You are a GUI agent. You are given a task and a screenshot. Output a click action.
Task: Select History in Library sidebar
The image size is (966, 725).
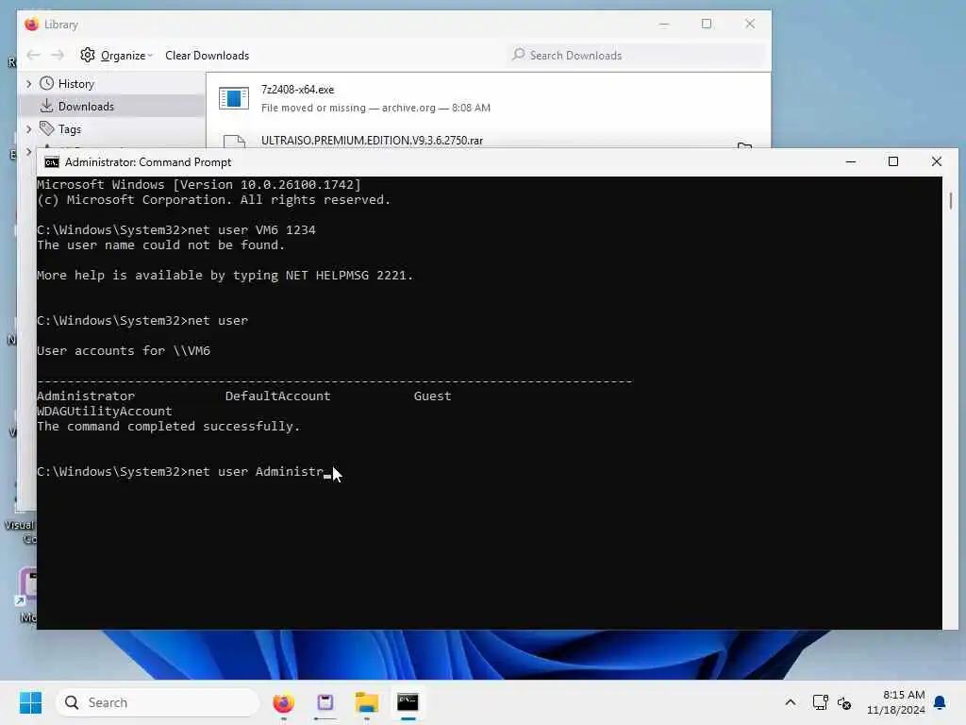coord(75,84)
